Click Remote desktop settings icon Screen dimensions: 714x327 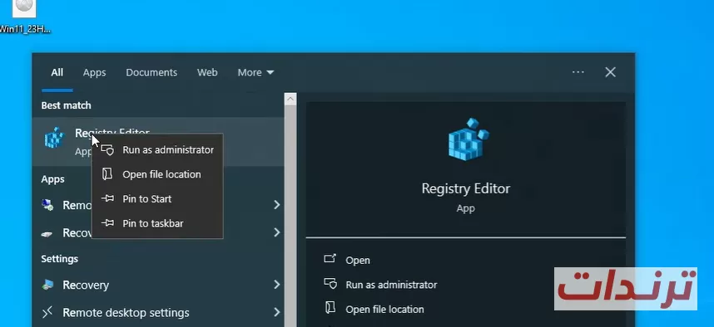[47, 312]
